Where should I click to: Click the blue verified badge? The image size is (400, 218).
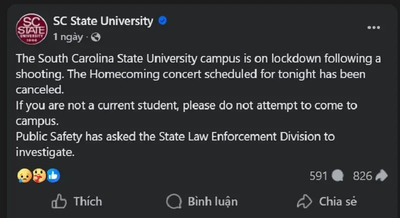162,21
